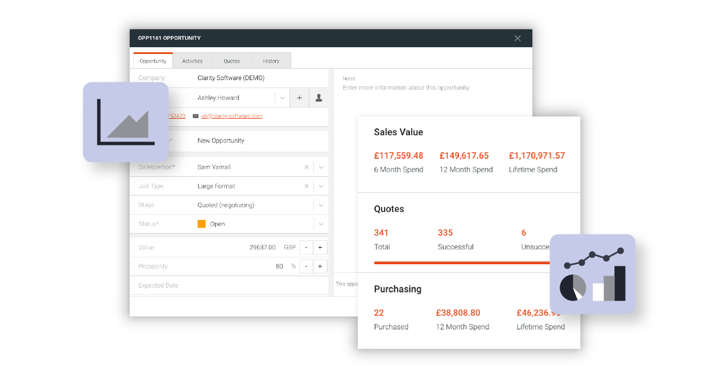The image size is (711, 379).
Task: Click the 6 Unsuccessful quotes figure
Action: tap(524, 232)
